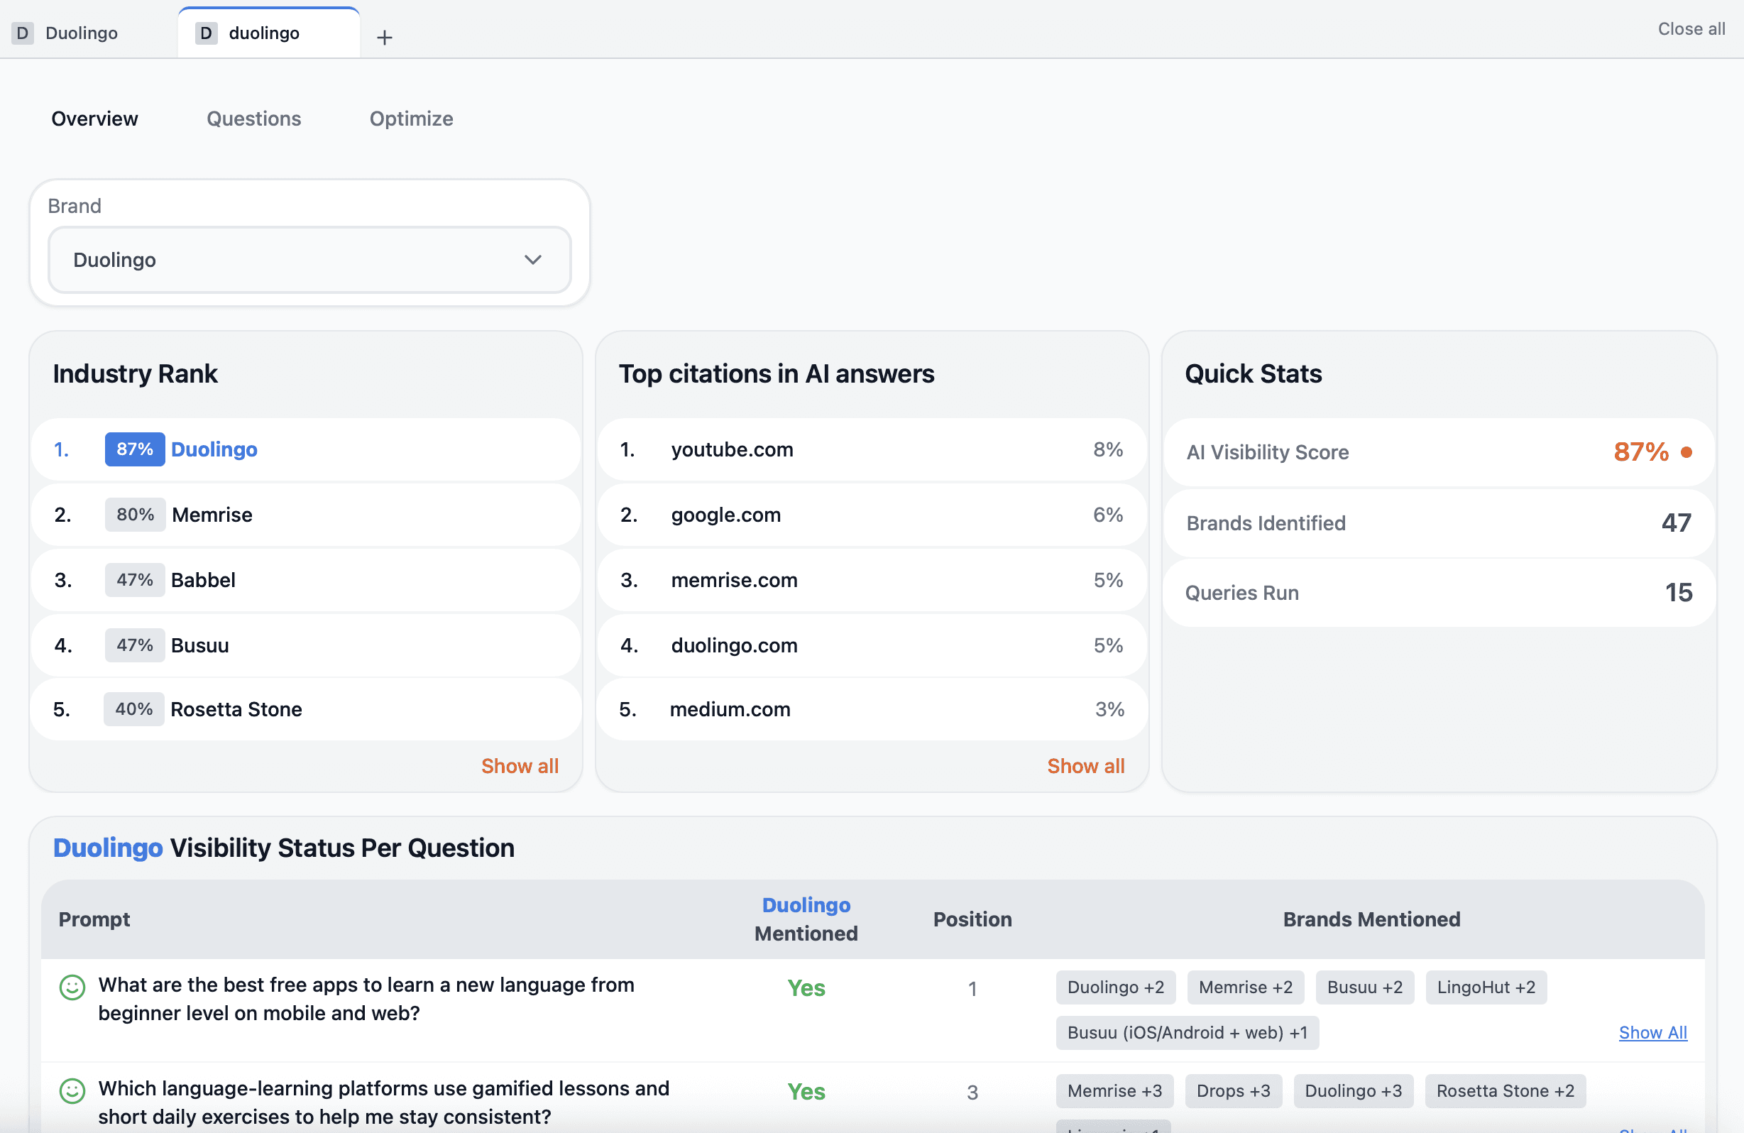This screenshot has width=1744, height=1133.
Task: Click the D icon on lowercase duolingo tab
Action: 206,33
